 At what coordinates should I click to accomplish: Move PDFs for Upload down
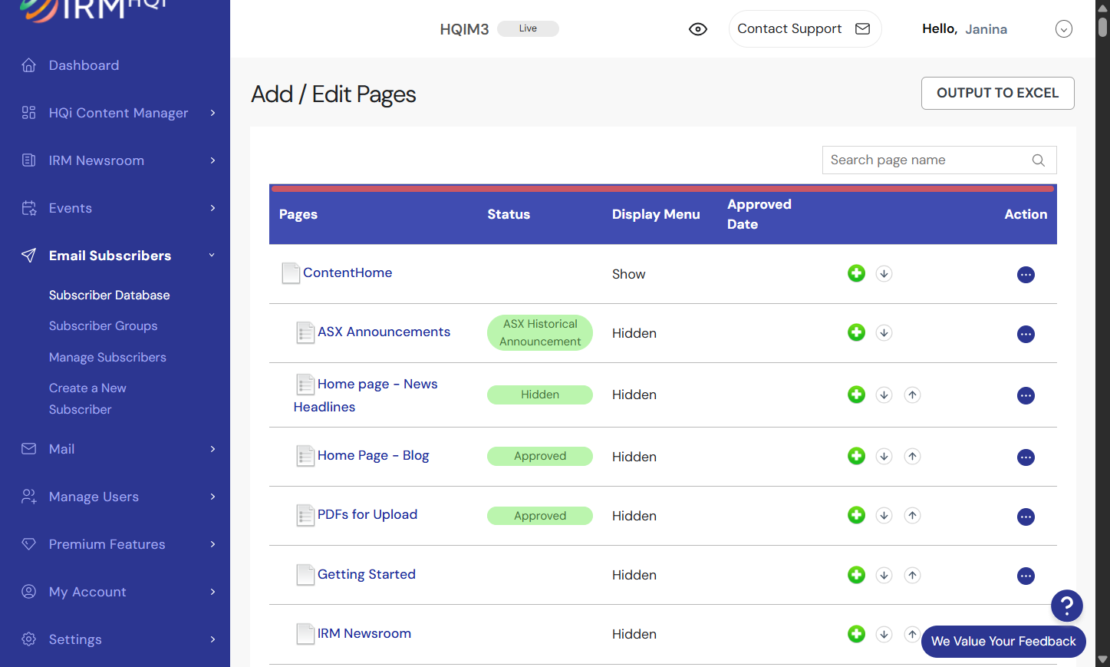[x=884, y=516]
